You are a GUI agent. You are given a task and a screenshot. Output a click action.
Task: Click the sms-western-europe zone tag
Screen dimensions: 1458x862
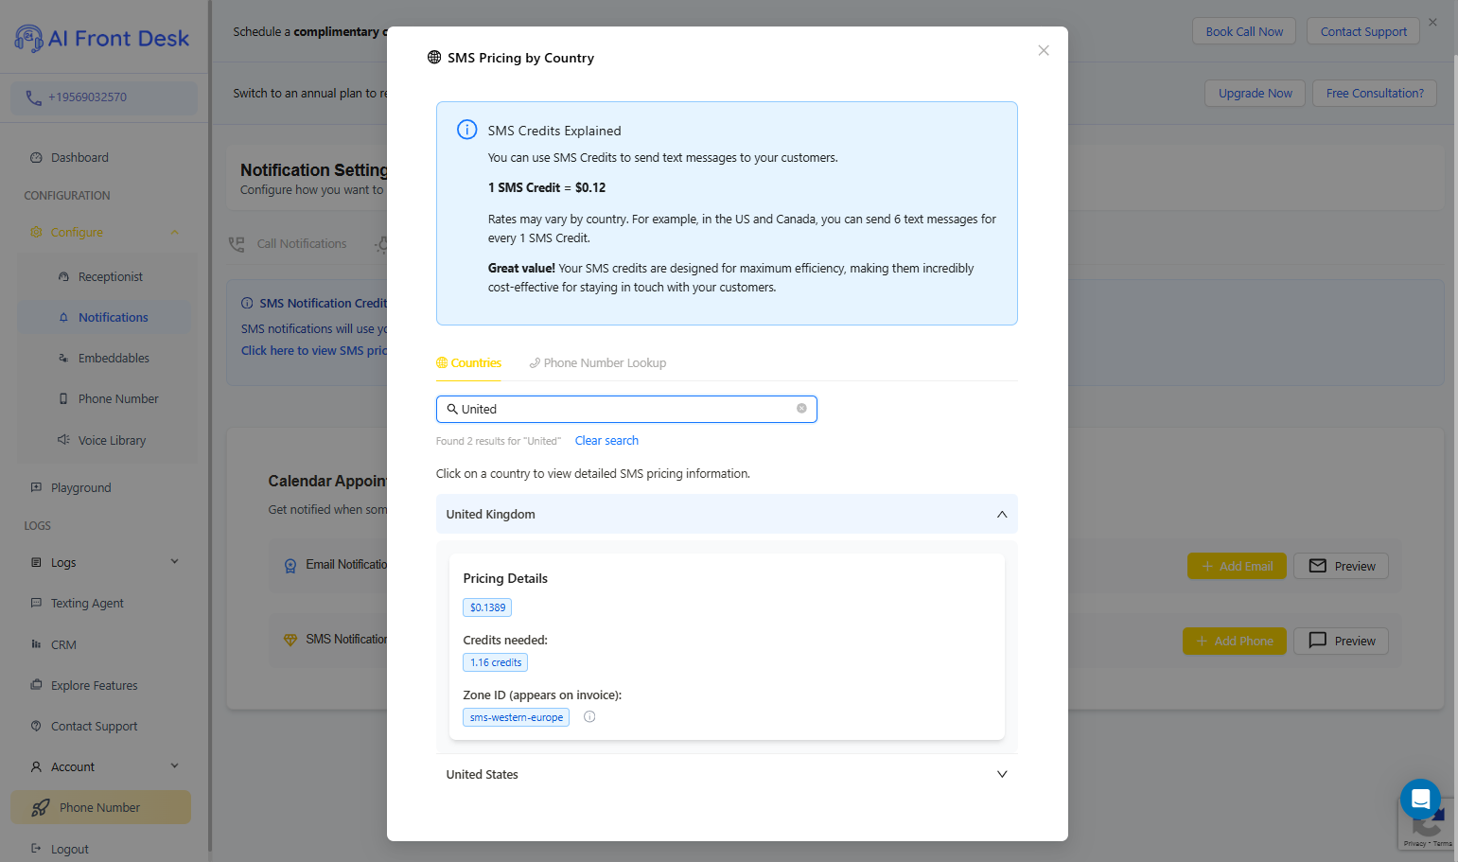[x=517, y=717]
